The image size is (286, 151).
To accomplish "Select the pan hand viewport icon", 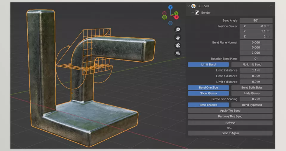I will 178,38.
